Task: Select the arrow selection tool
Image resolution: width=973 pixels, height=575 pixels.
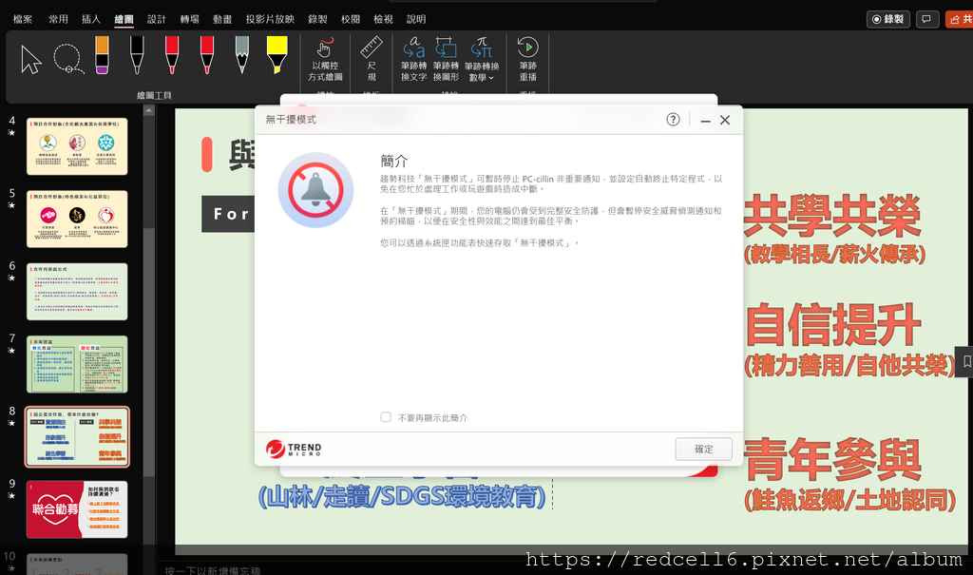Action: pyautogui.click(x=31, y=60)
